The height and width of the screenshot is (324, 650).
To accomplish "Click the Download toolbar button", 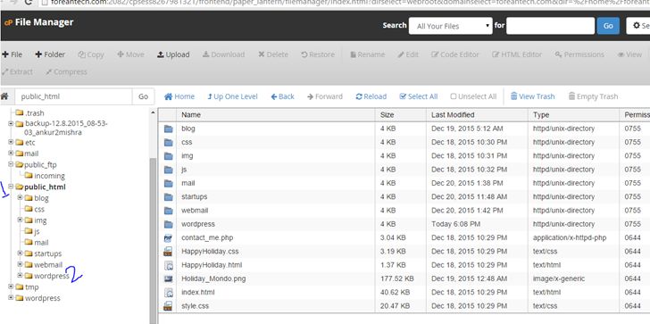I will coord(223,54).
